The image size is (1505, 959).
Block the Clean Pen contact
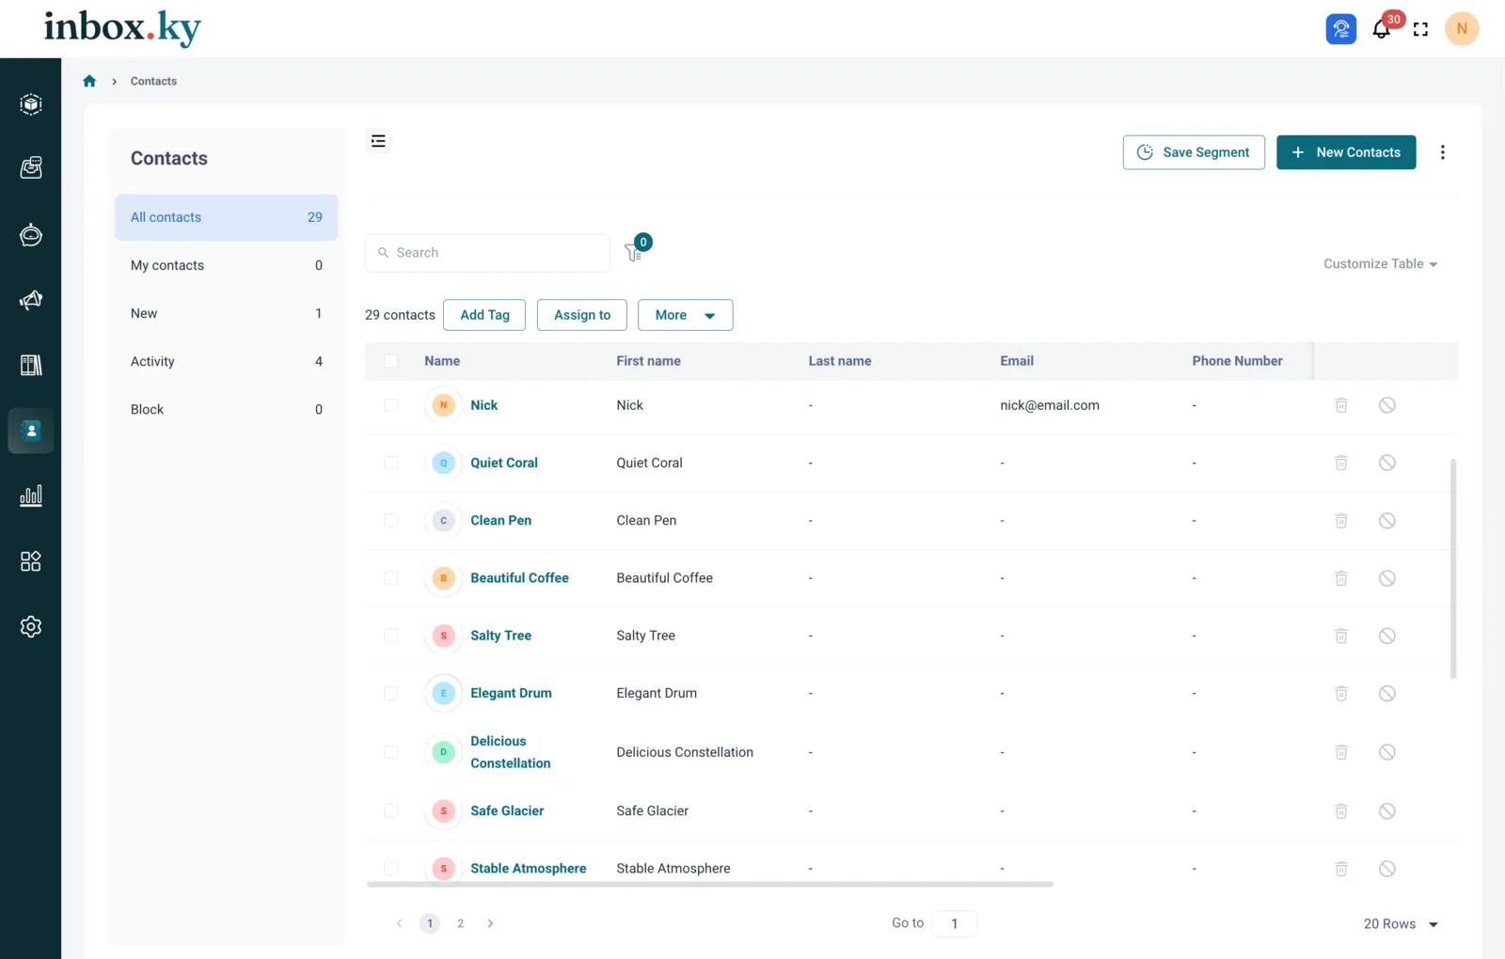(1387, 521)
